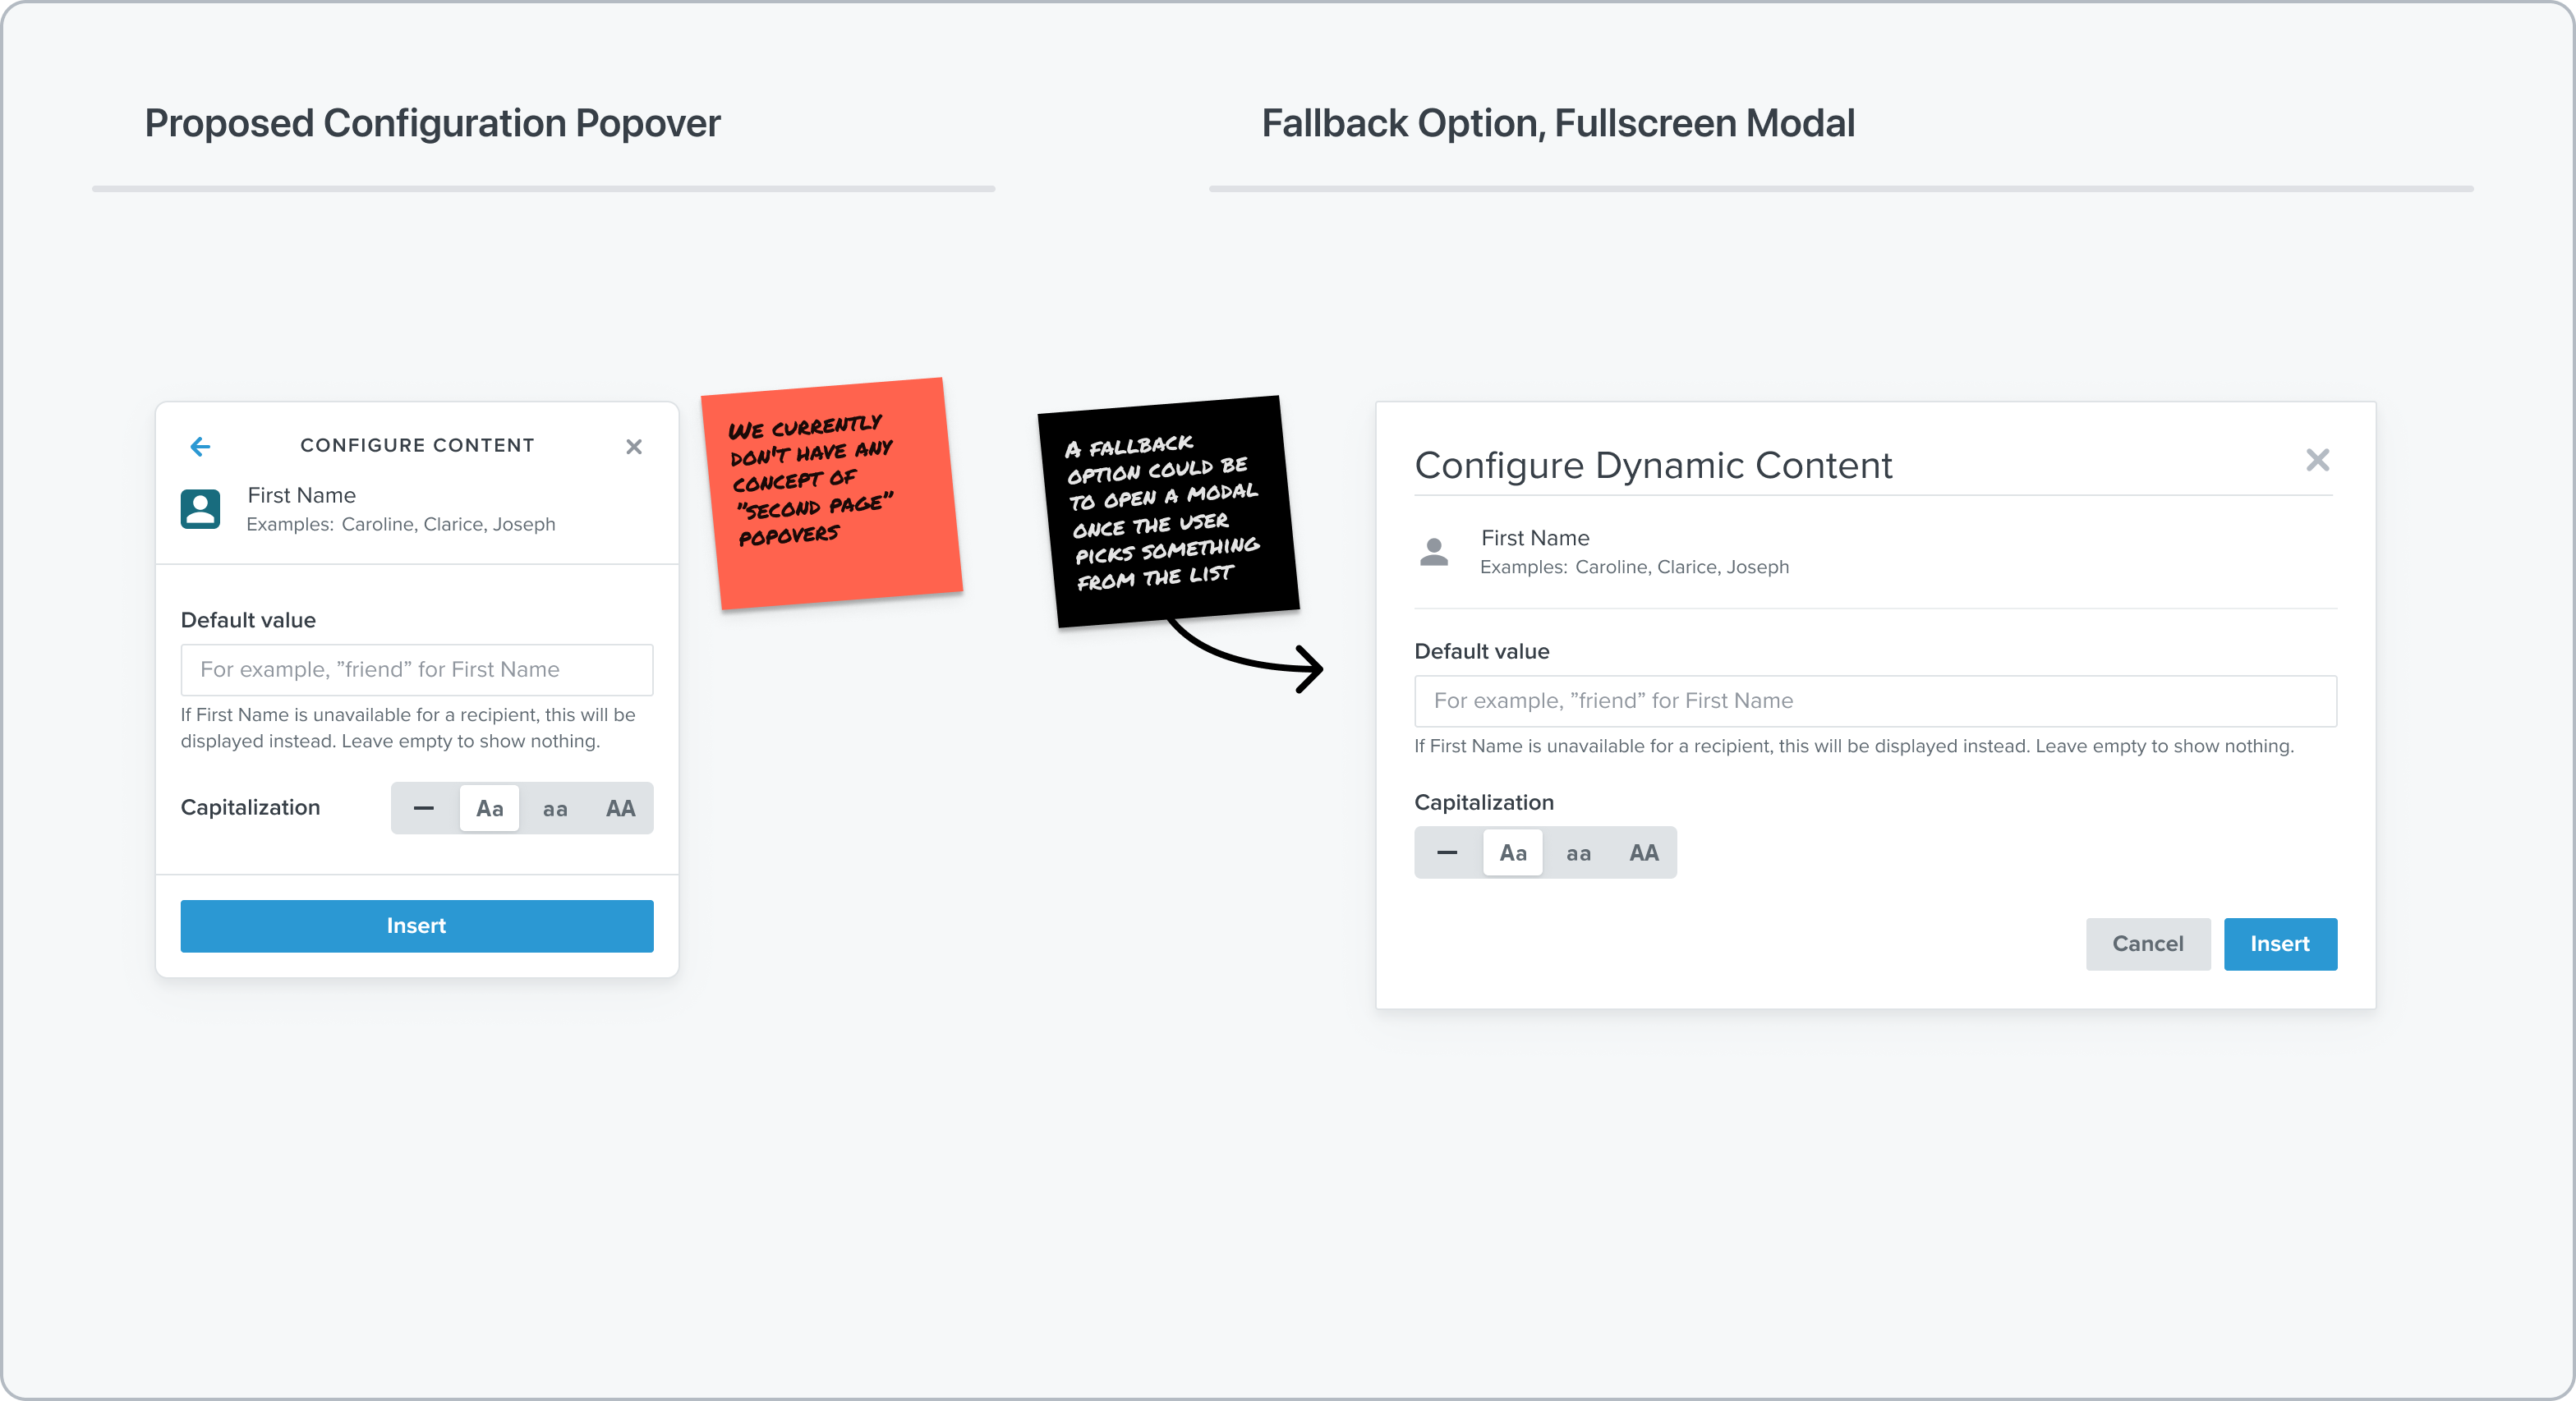Image resolution: width=2576 pixels, height=1401 pixels.
Task: Click the helper text under the modal field
Action: point(1854,746)
